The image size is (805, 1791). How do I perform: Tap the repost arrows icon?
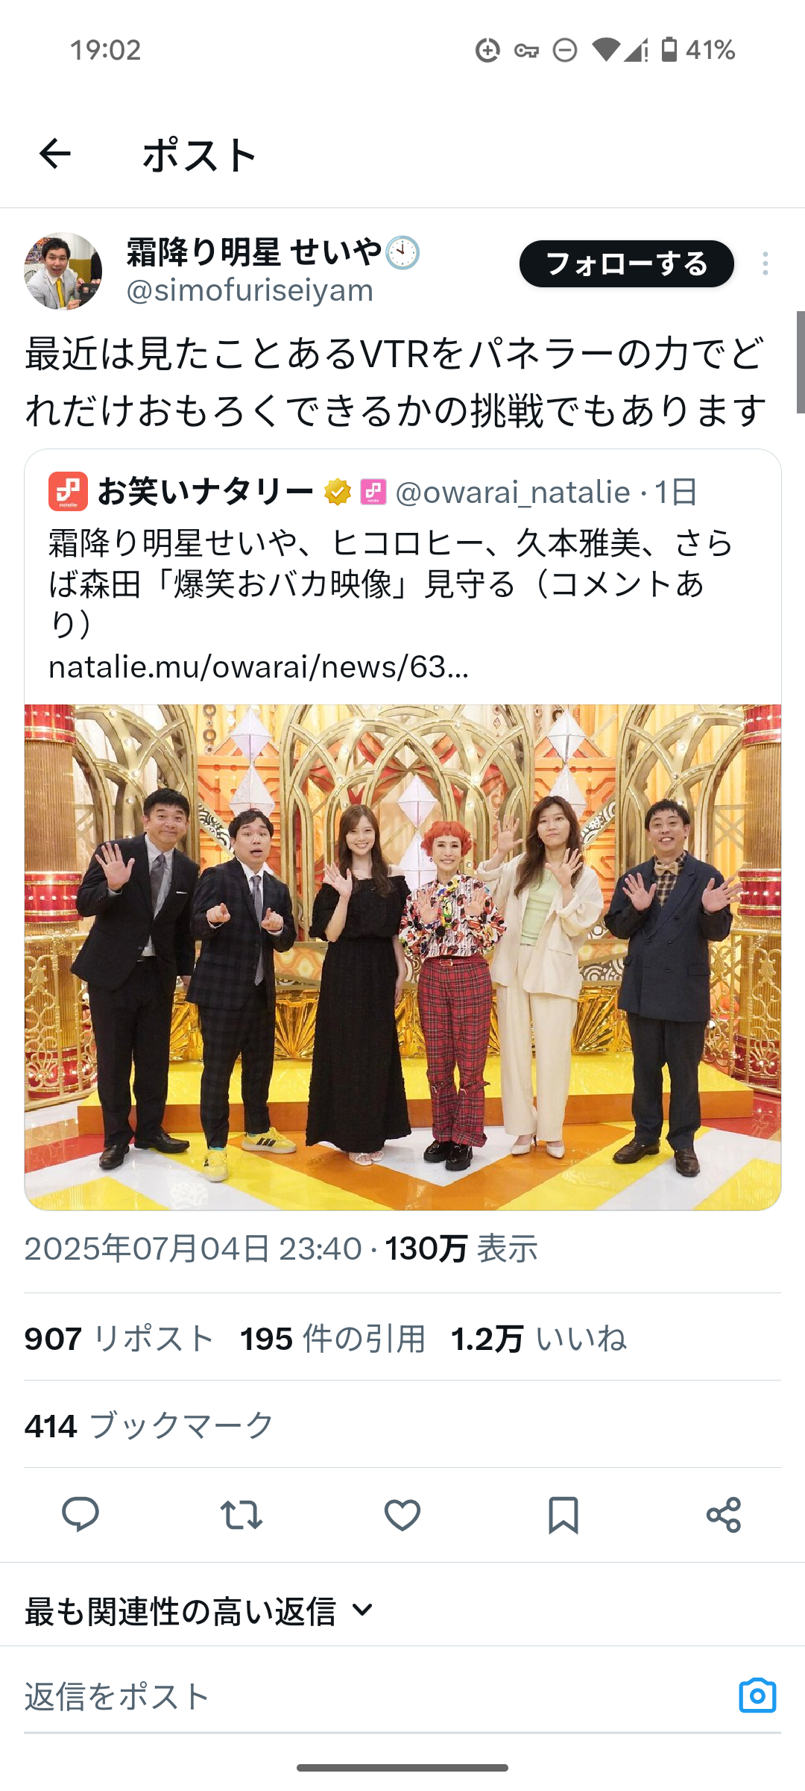pyautogui.click(x=241, y=1515)
